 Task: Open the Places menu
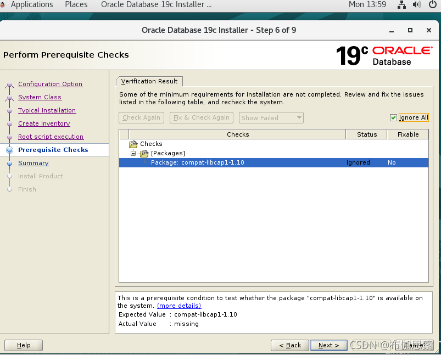coord(76,4)
